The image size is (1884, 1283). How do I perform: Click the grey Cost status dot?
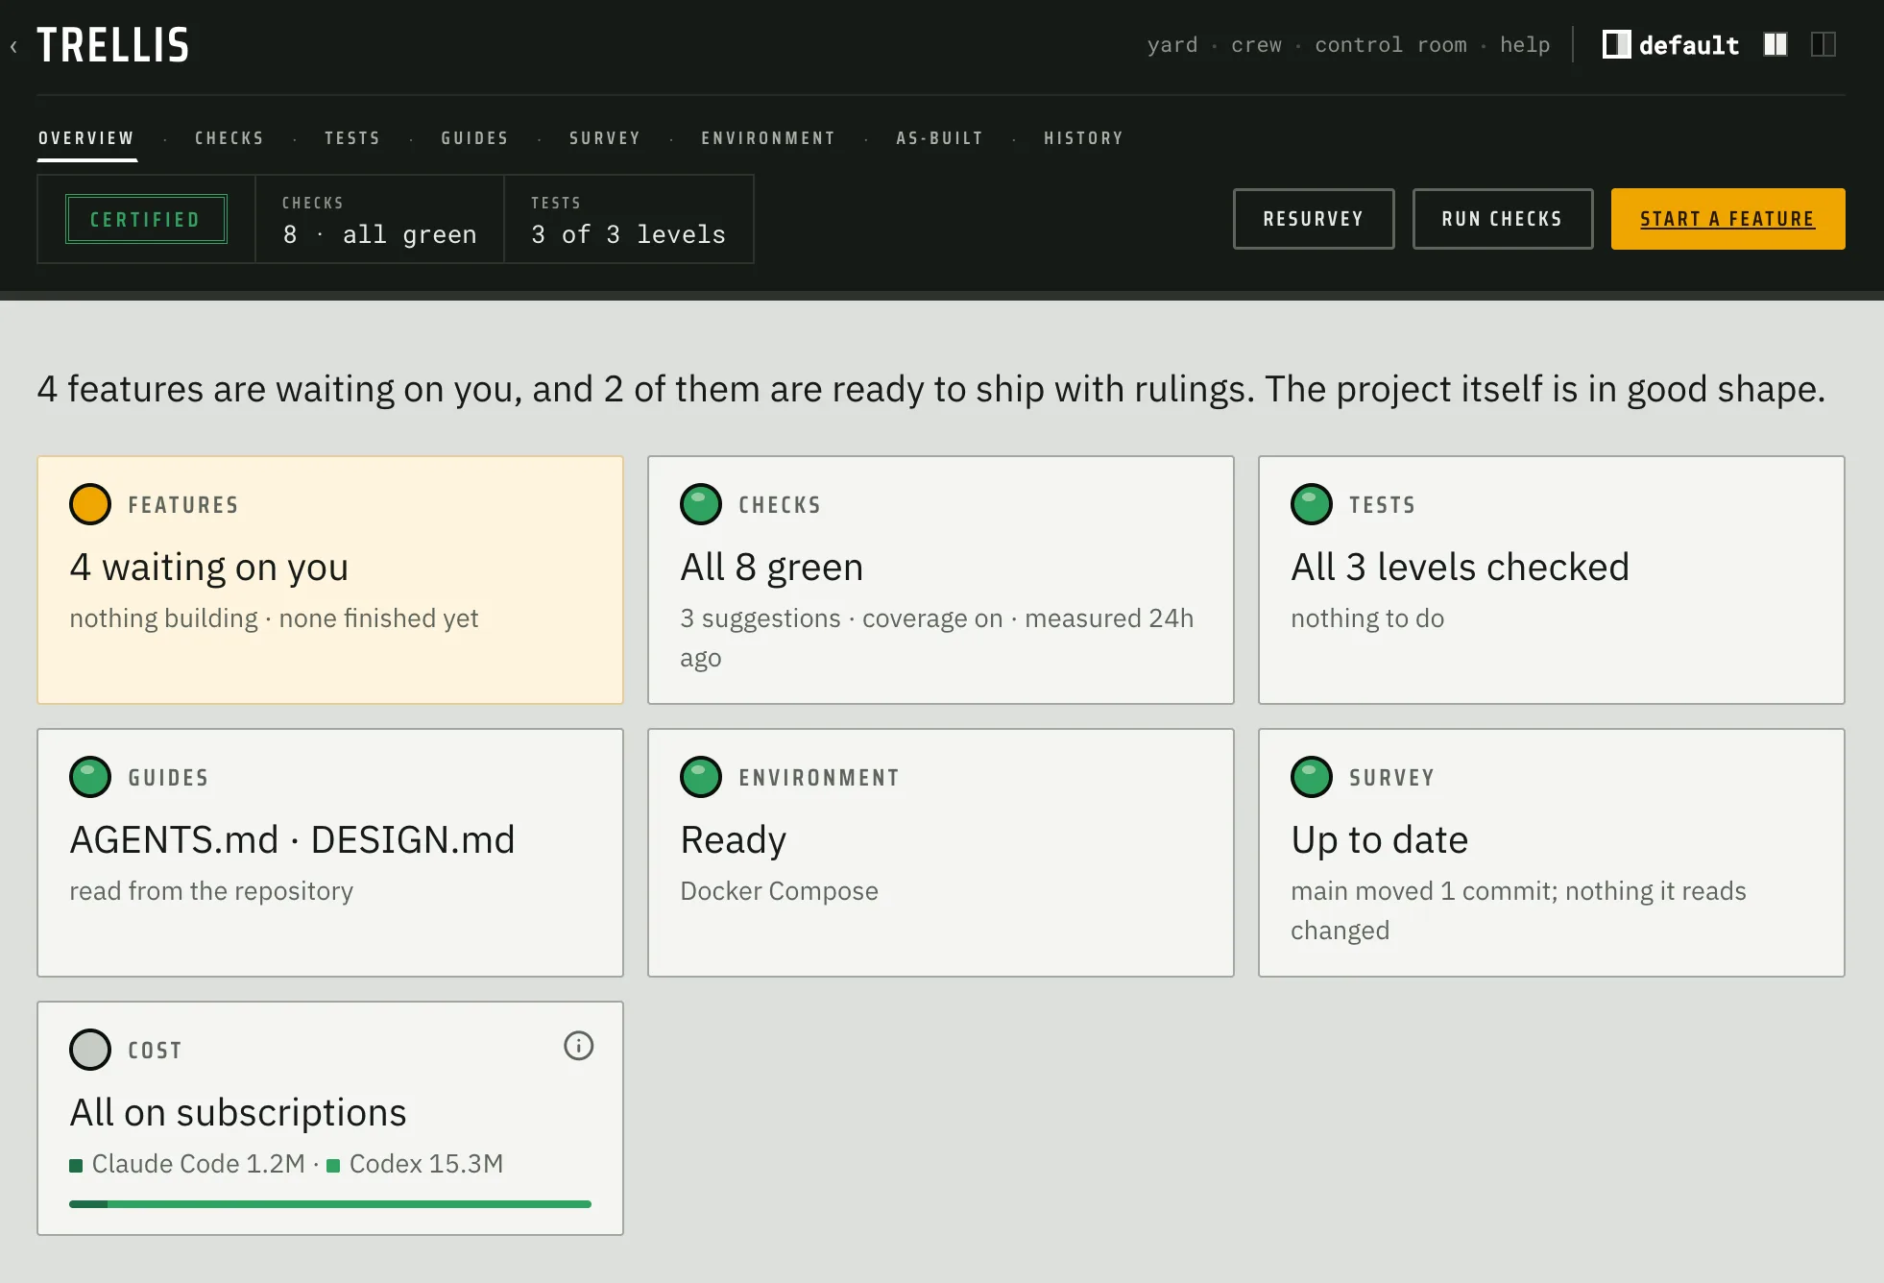[x=90, y=1050]
